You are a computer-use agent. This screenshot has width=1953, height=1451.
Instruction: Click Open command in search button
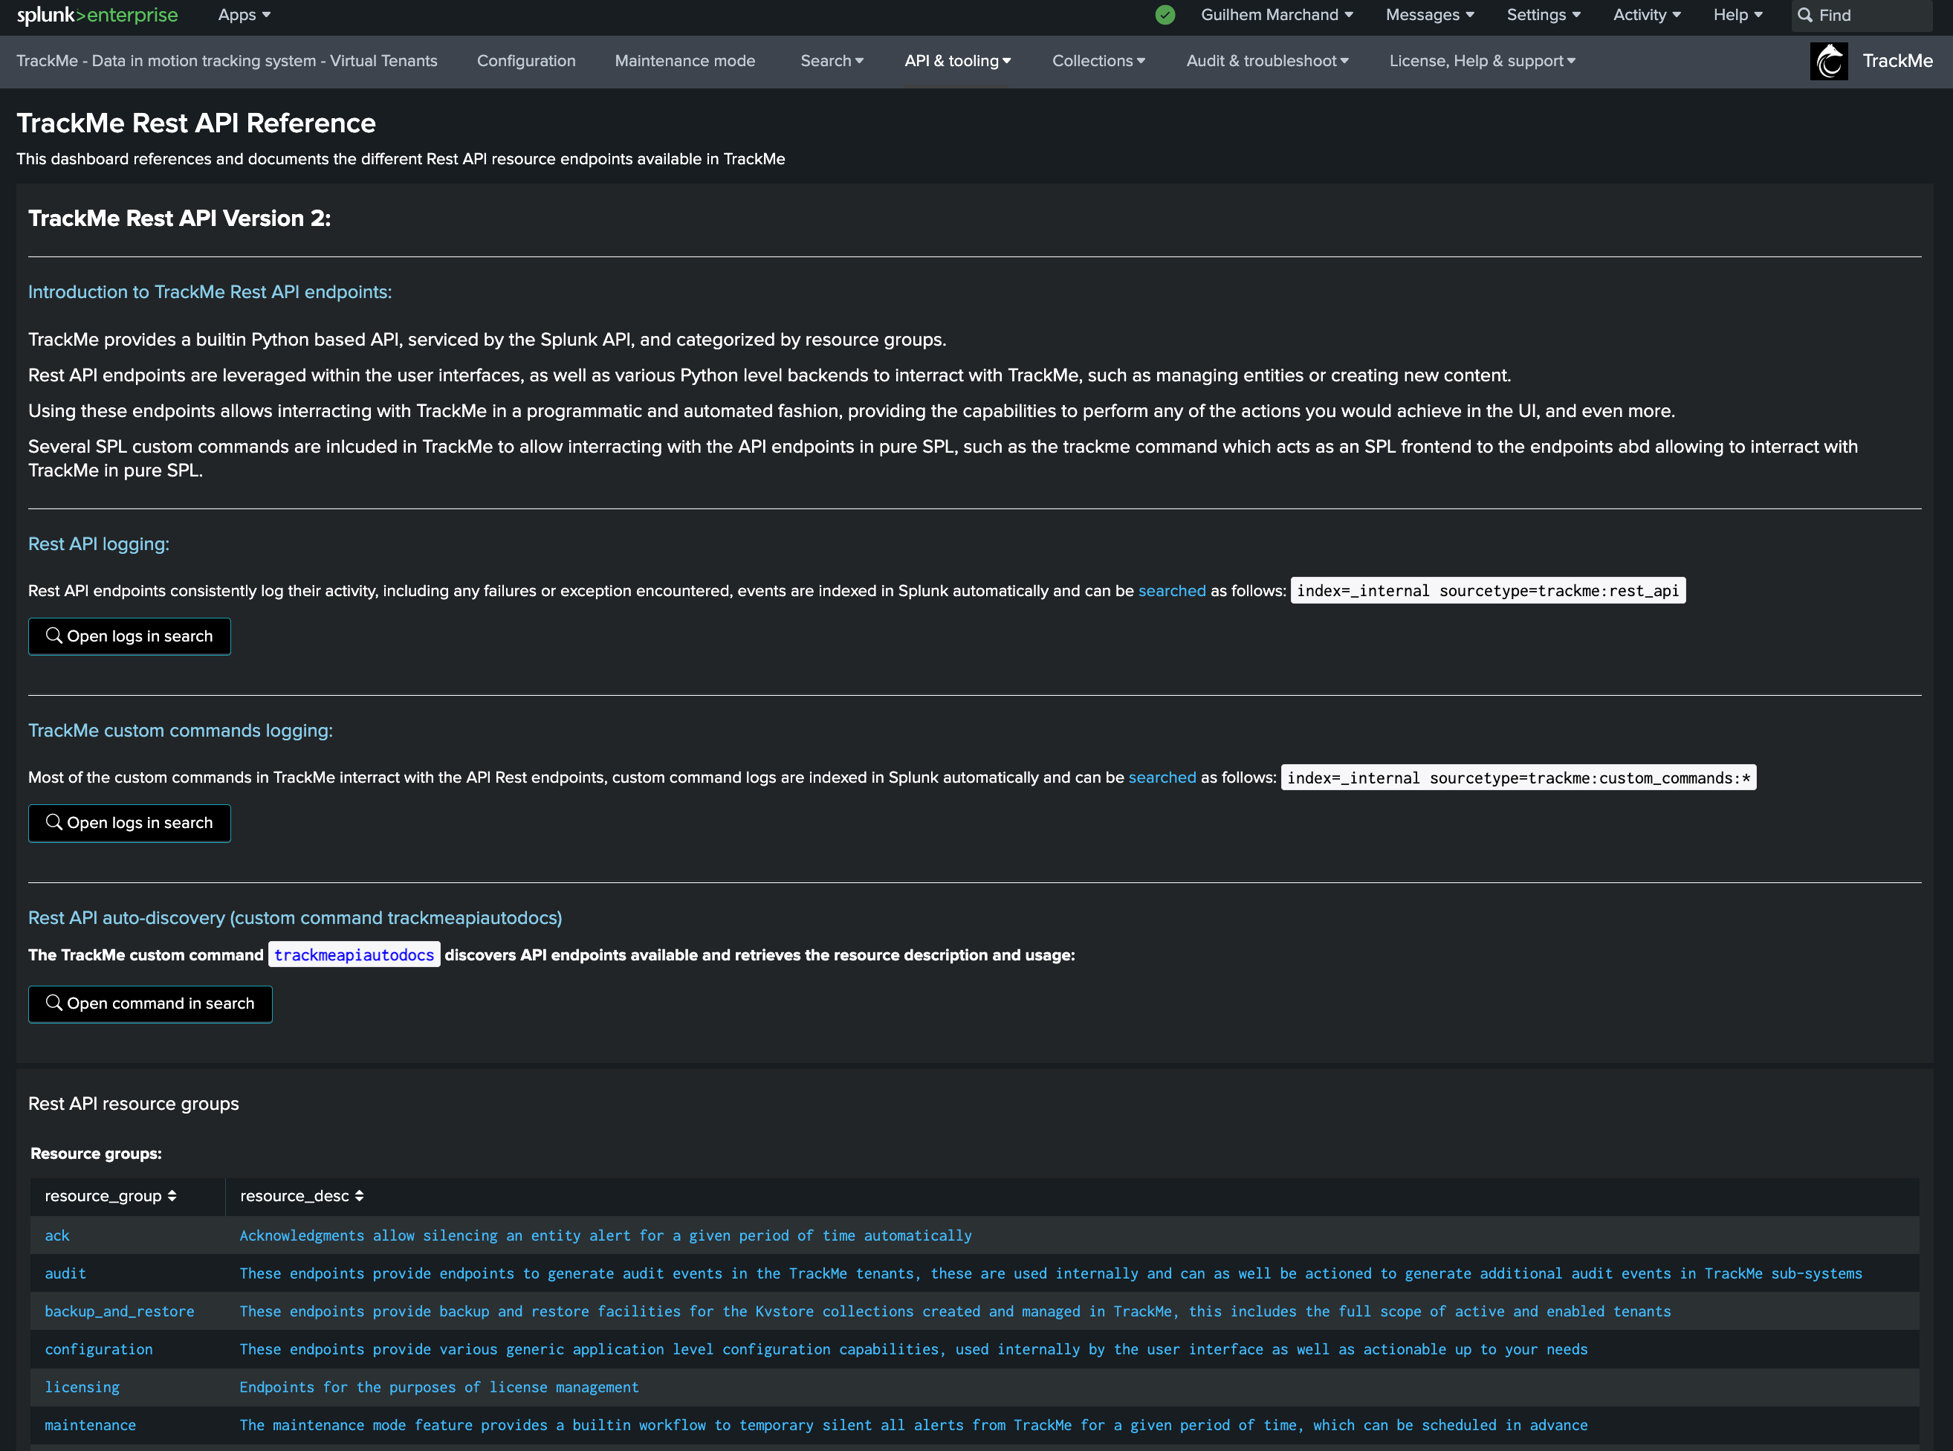(x=150, y=1003)
